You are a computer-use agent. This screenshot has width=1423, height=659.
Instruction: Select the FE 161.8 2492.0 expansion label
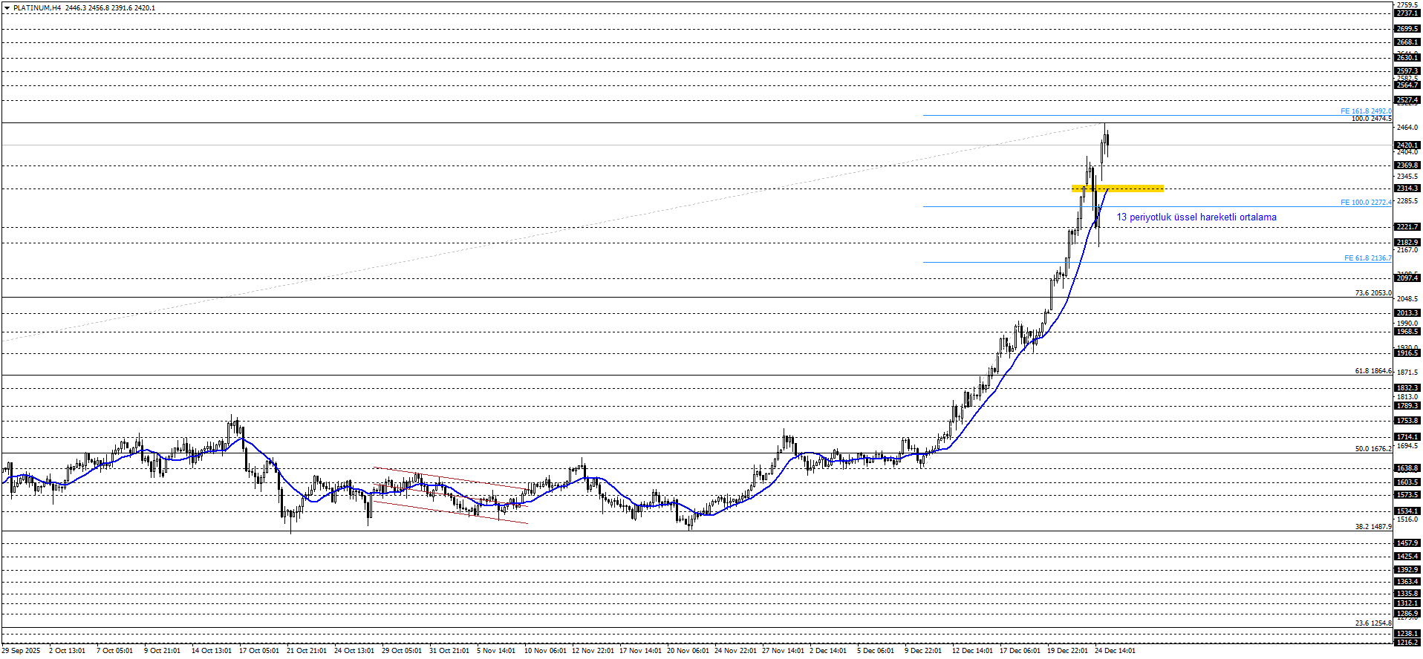(x=1366, y=111)
